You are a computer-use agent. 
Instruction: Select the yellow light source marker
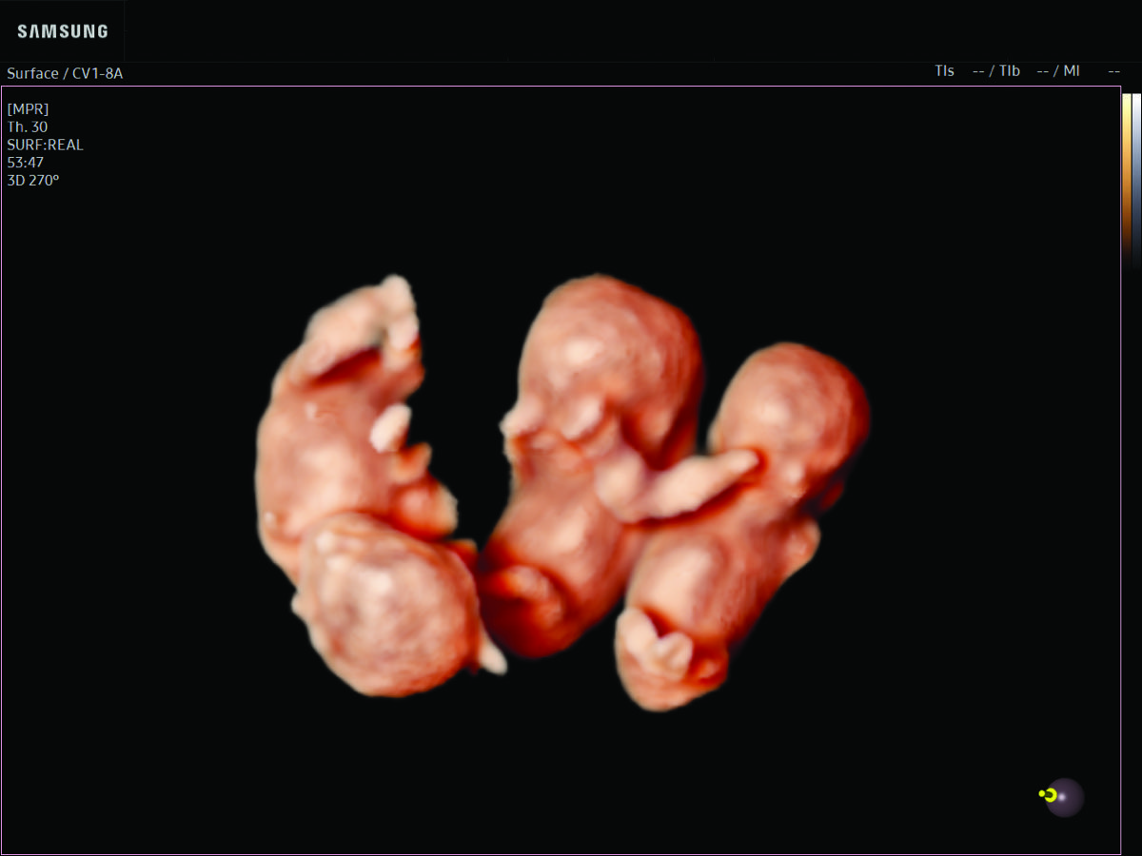click(1048, 794)
